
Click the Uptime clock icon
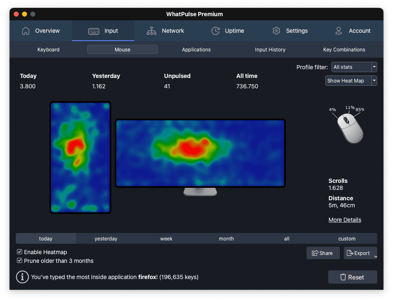(215, 31)
